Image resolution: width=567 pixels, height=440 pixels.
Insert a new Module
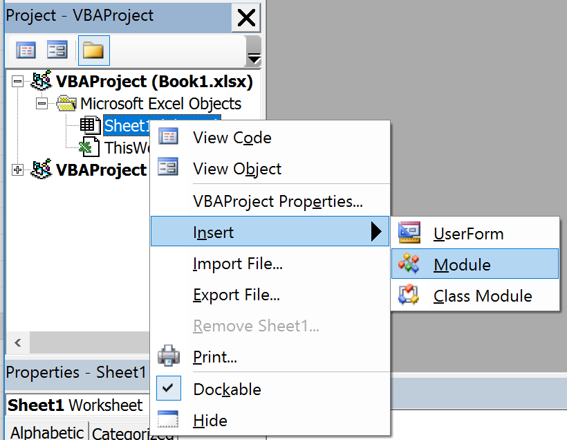coord(462,264)
